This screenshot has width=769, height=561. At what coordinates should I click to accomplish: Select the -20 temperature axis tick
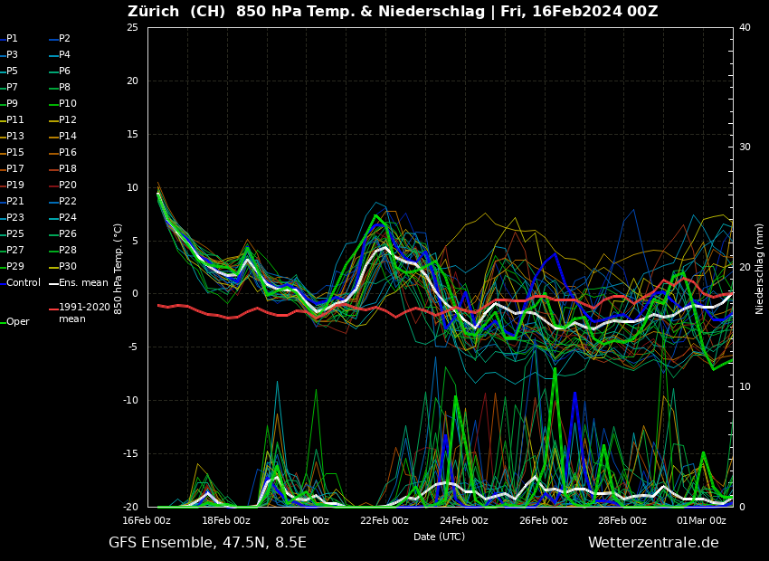coord(130,507)
